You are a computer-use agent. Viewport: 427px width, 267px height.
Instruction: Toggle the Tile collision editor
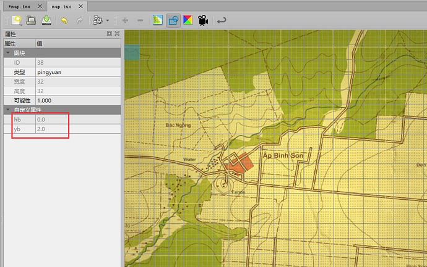click(x=173, y=20)
